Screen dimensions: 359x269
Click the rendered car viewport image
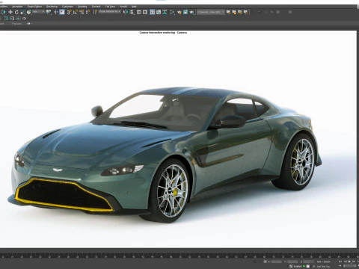178,140
